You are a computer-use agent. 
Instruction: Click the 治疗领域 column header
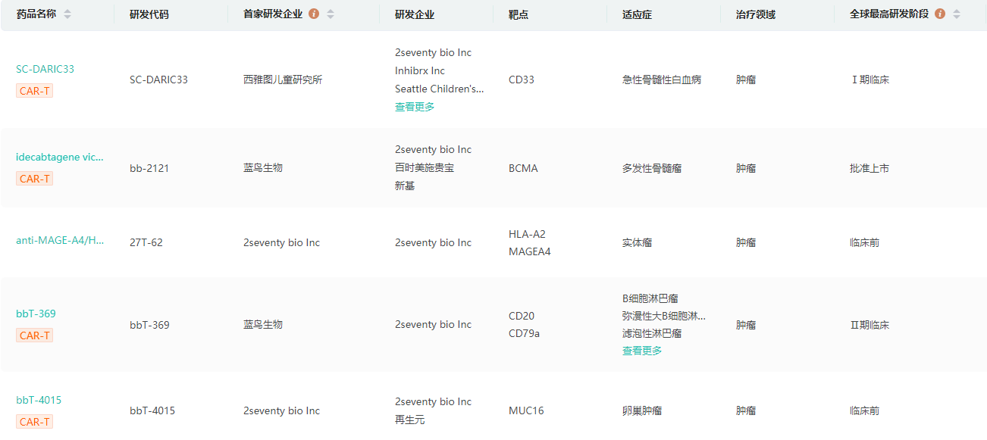[756, 14]
